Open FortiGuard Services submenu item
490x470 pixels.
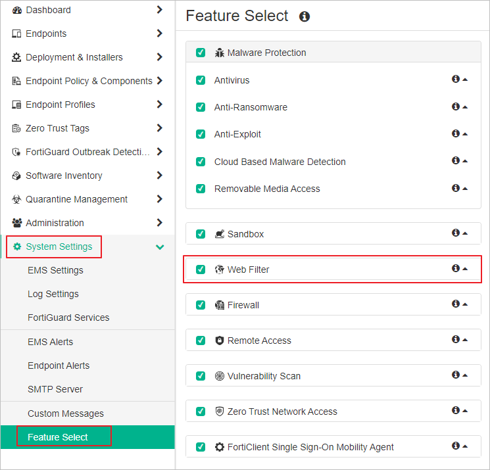point(68,317)
